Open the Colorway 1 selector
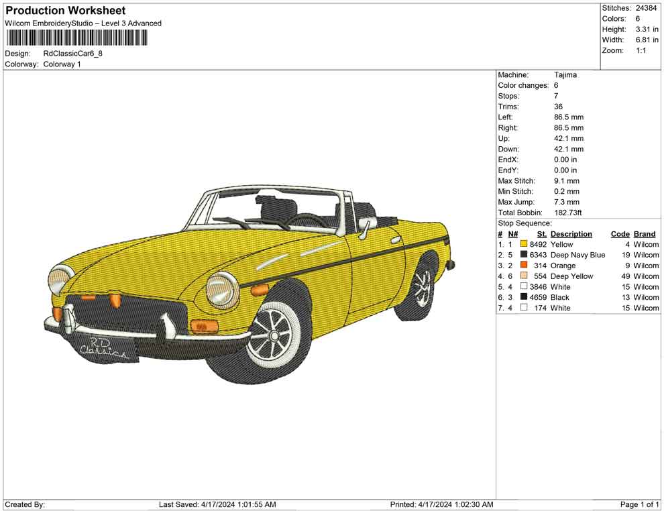This screenshot has height=511, width=664. 61,64
